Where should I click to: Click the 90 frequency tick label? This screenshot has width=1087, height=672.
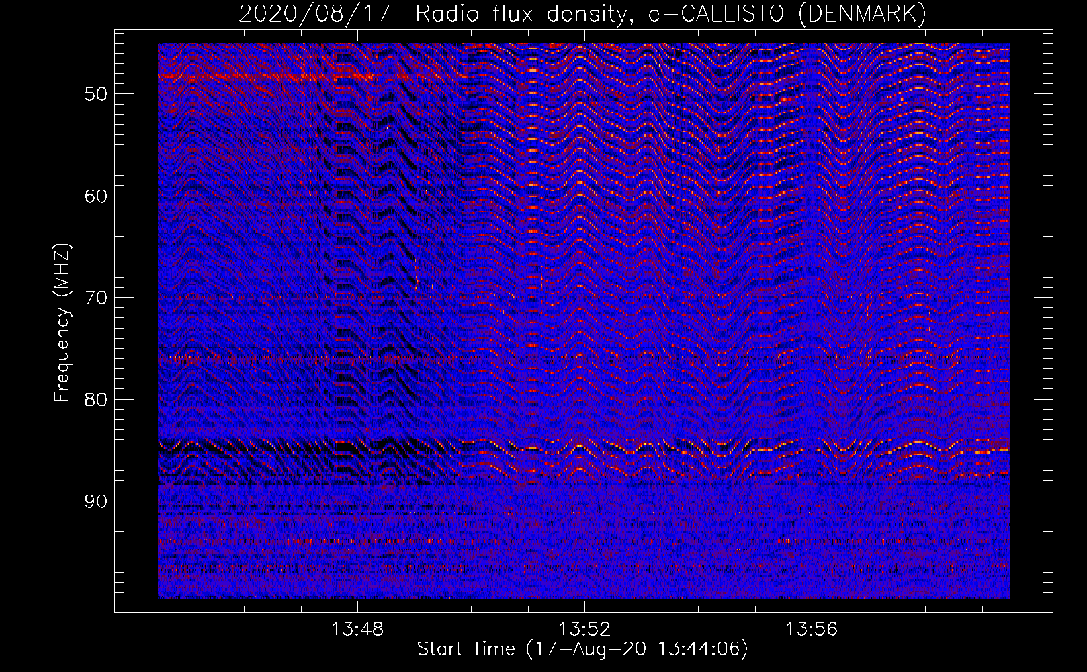[96, 501]
